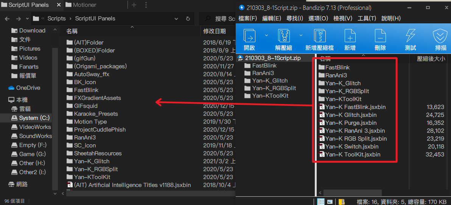
Task: Run the 測試 (Test) lightning icon
Action: [x=410, y=36]
